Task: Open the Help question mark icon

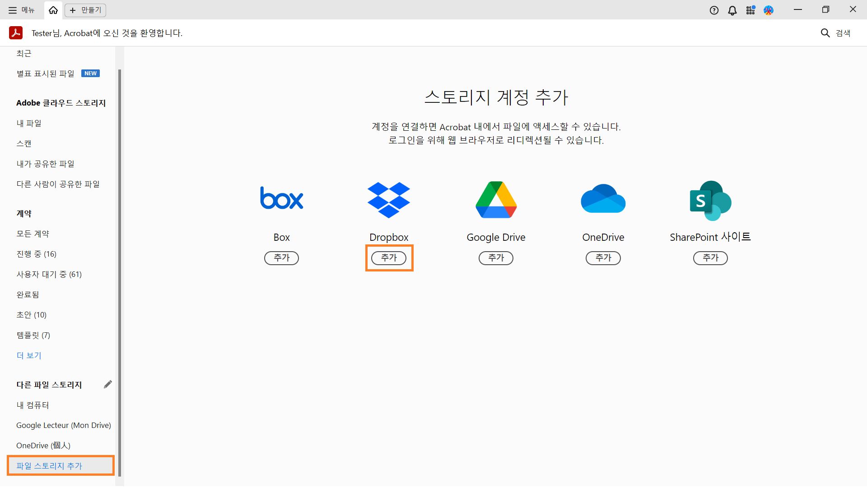Action: [x=714, y=10]
